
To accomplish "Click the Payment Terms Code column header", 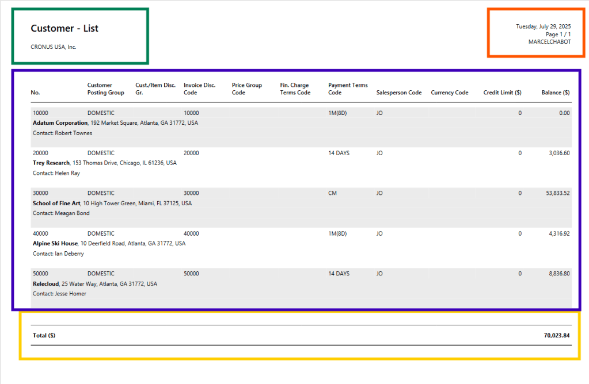I will [348, 89].
